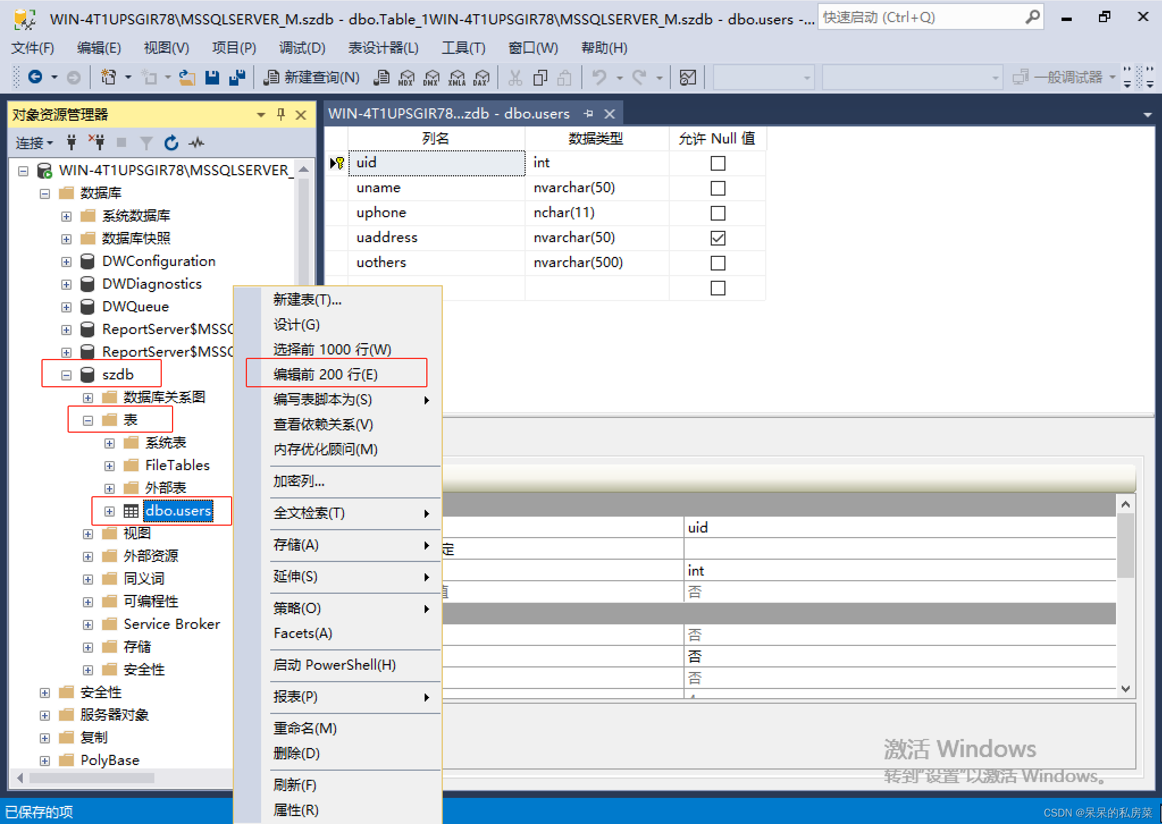Screen dimensions: 1162x824
Task: Click the DMX query icon
Action: [431, 77]
